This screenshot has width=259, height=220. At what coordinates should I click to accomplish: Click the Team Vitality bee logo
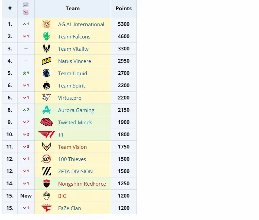tap(47, 49)
